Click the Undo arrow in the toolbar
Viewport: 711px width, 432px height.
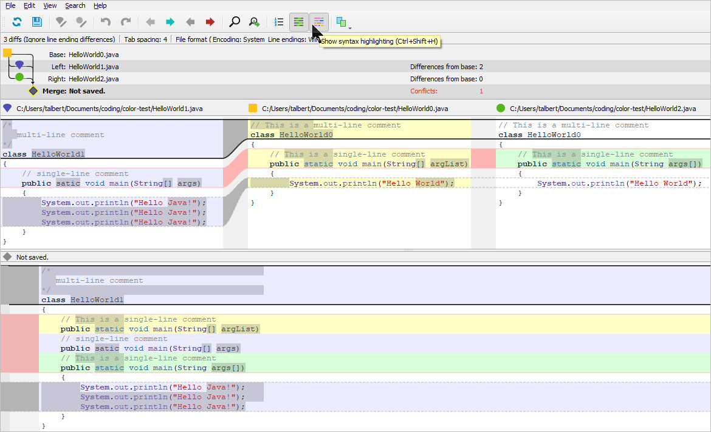coord(106,22)
